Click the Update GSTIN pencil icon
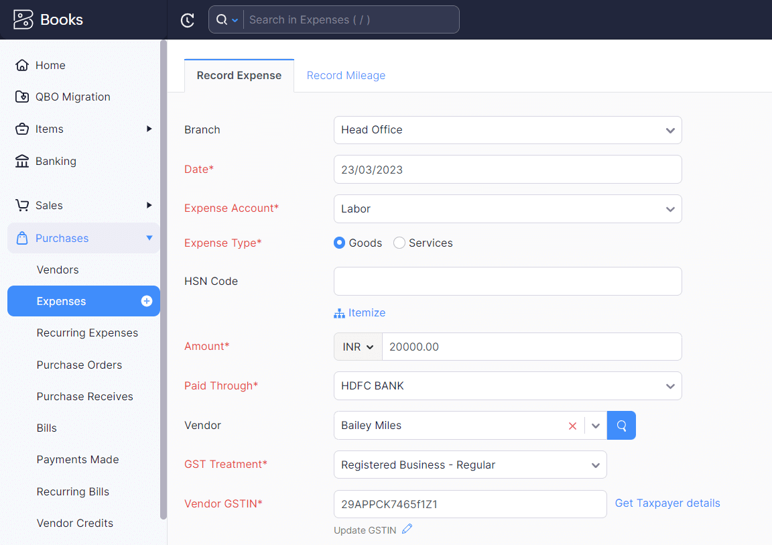 point(407,530)
